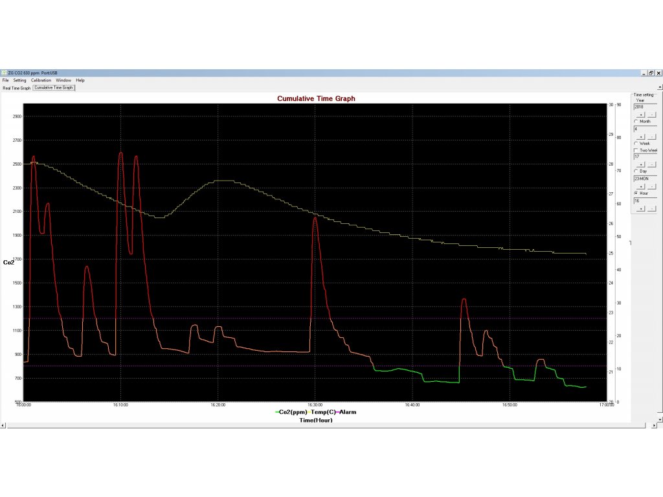Click the Co2(ppm) legend entry
663x497 pixels.
pos(291,412)
